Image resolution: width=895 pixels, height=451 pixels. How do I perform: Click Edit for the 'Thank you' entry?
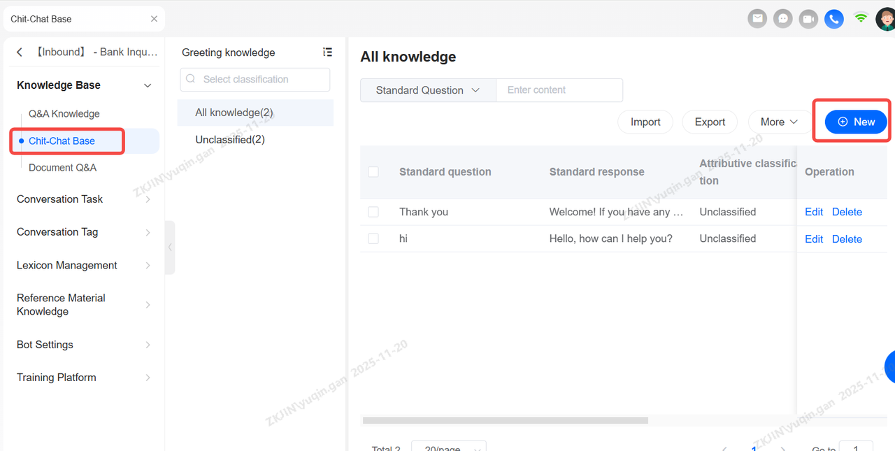coord(814,212)
